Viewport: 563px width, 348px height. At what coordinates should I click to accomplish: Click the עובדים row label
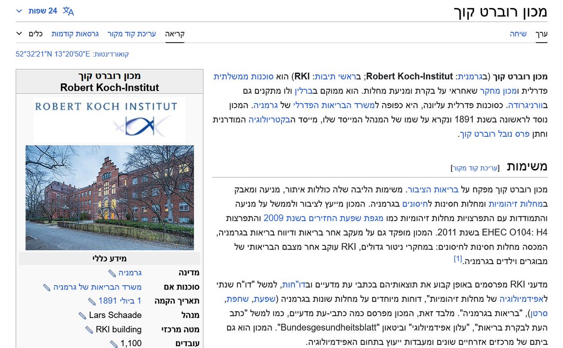[187, 343]
